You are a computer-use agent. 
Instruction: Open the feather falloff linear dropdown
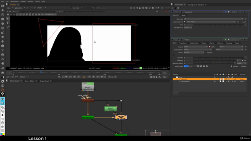click(242, 63)
